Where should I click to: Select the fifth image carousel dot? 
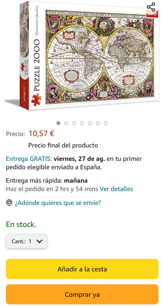click(x=90, y=123)
